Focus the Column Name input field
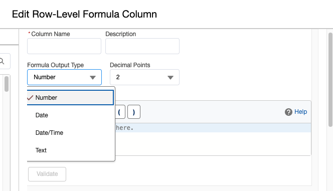333x191 pixels. coord(64,46)
